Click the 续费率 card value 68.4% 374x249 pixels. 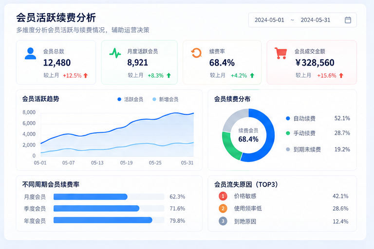222,63
